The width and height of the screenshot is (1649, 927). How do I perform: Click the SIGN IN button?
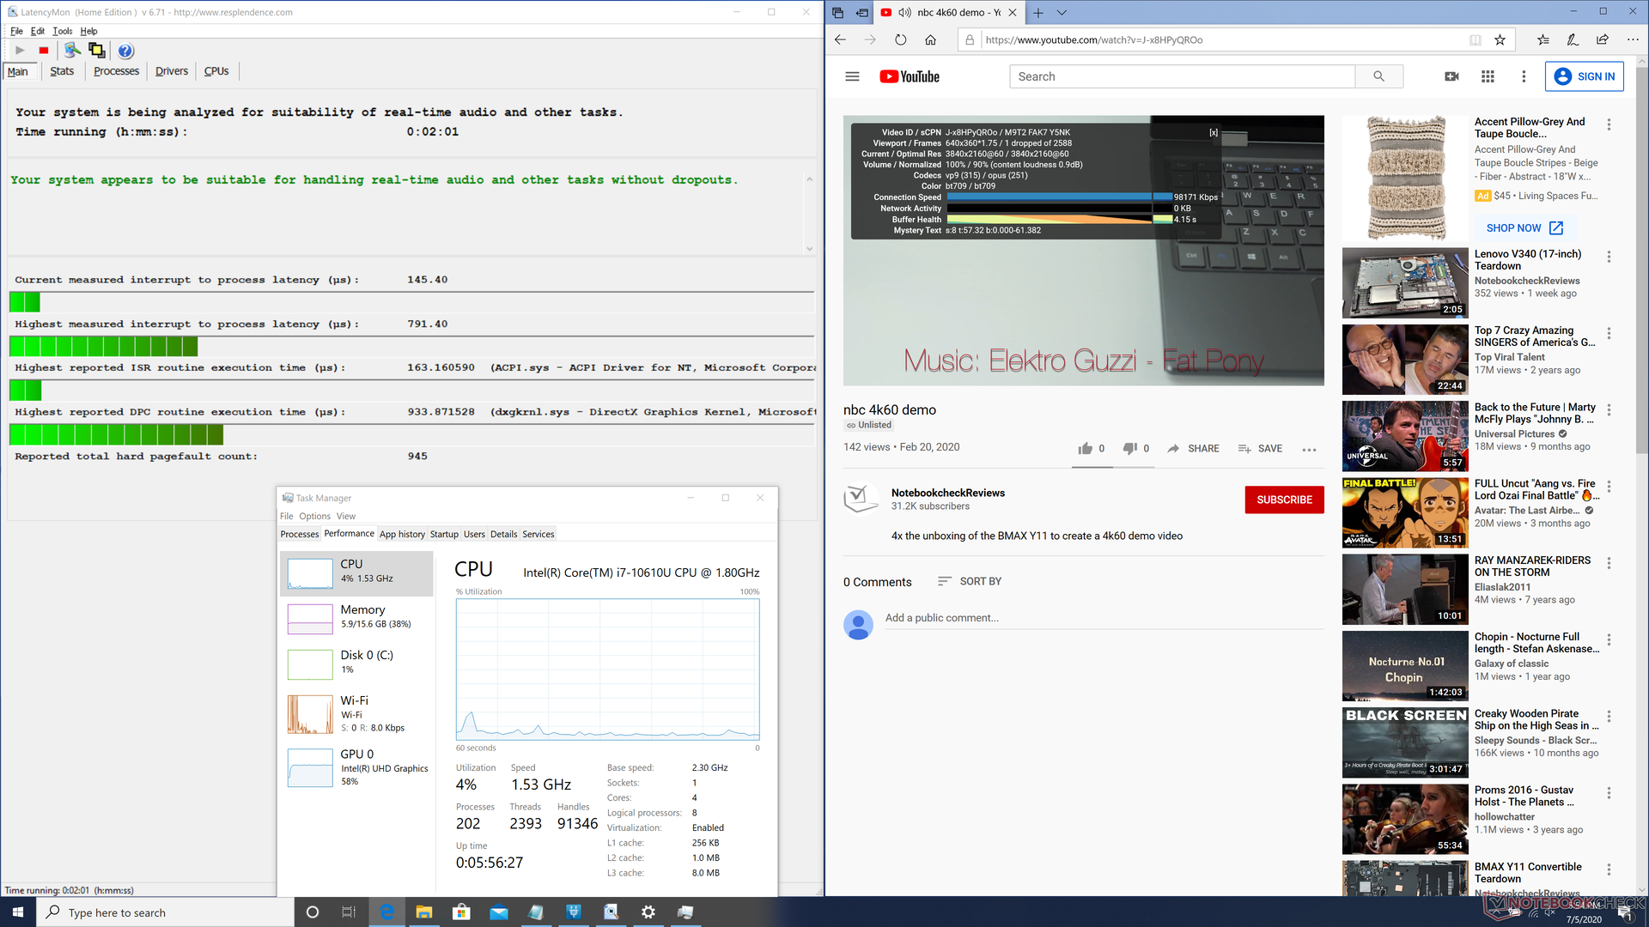[x=1585, y=76]
